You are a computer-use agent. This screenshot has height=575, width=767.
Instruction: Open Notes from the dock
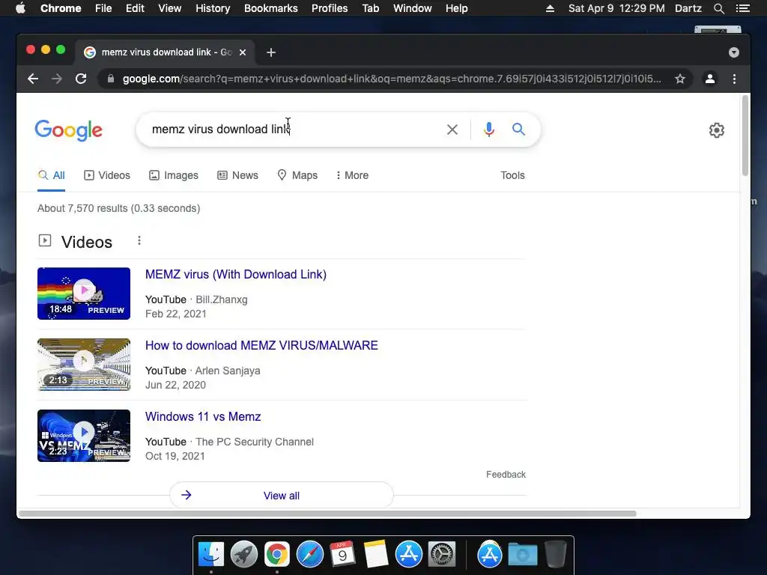click(x=375, y=554)
